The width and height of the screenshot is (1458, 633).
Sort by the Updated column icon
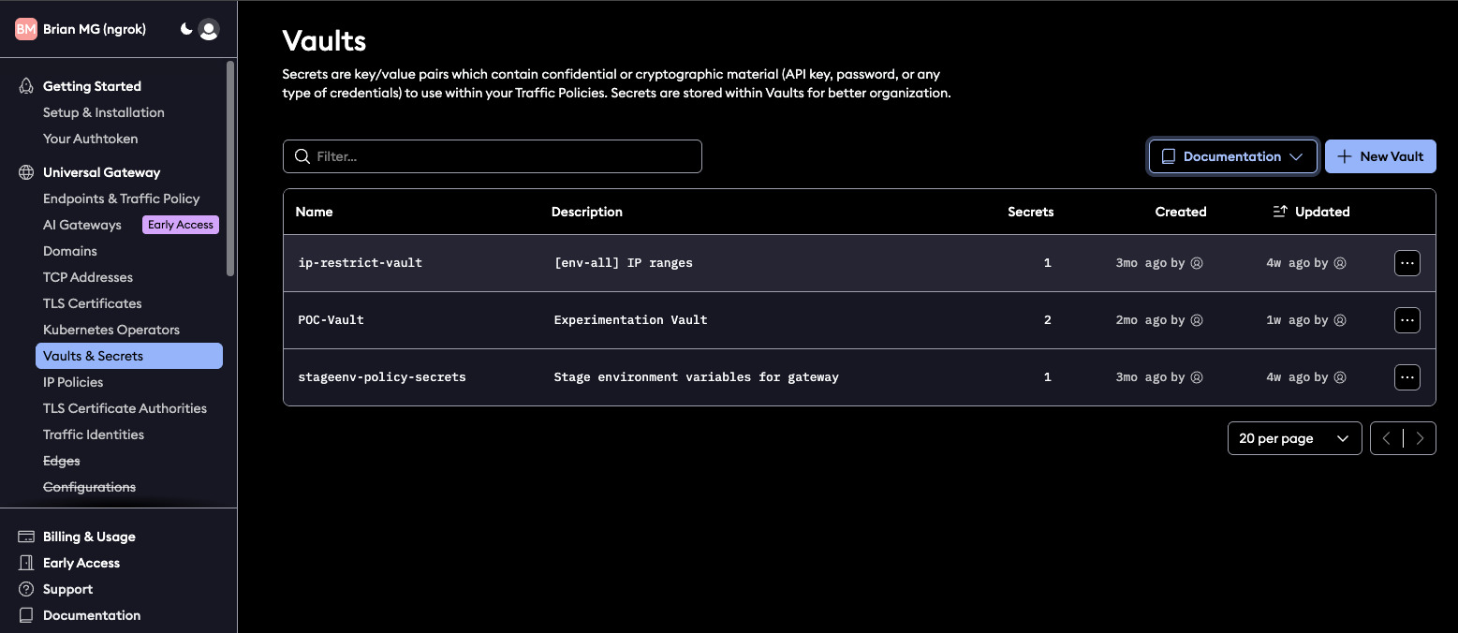pyautogui.click(x=1280, y=211)
